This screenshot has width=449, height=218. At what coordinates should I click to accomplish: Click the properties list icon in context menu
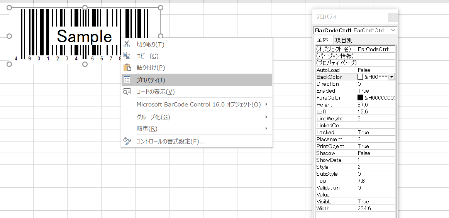click(127, 80)
